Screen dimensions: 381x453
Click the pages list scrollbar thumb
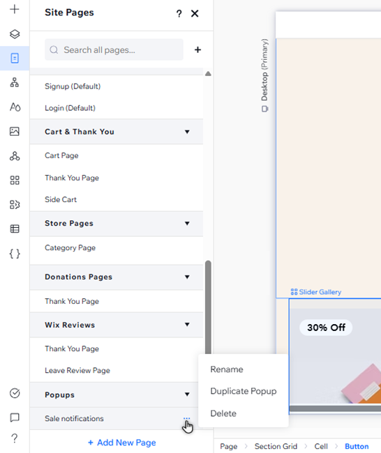click(x=208, y=307)
